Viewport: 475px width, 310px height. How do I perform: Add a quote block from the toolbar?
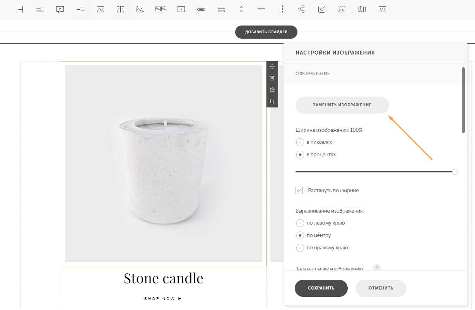pyautogui.click(x=60, y=10)
